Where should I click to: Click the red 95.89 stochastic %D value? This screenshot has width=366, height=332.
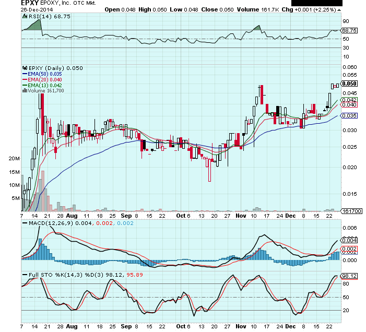pyautogui.click(x=135, y=275)
